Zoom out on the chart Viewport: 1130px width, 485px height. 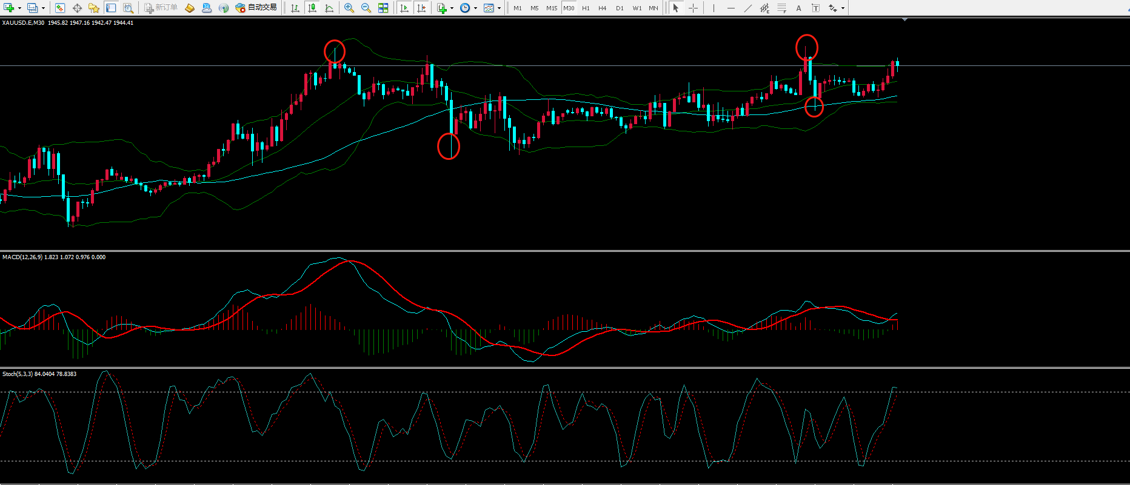[x=366, y=8]
